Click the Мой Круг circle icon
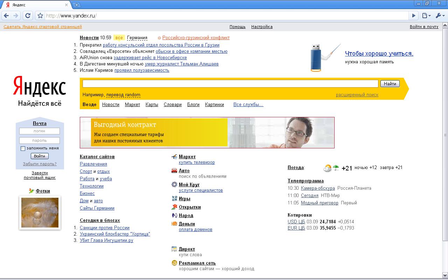 [174, 184]
